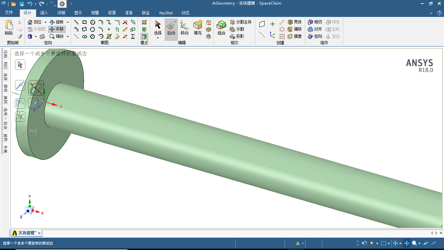
Task: Toggle the 平移 (Pan) navigation mode
Action: coord(57,29)
